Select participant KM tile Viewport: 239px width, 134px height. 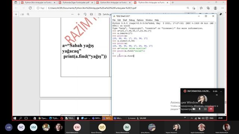[x=77, y=128]
